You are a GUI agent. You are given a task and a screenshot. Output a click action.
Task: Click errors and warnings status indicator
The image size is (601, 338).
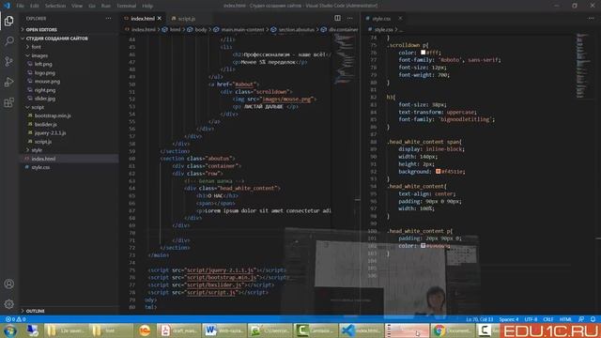(15, 319)
